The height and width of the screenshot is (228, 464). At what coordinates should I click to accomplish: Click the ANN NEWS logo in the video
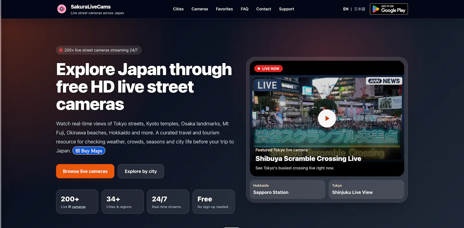[x=384, y=81]
